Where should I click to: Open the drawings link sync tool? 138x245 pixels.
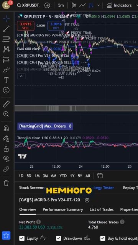[x=6, y=169]
